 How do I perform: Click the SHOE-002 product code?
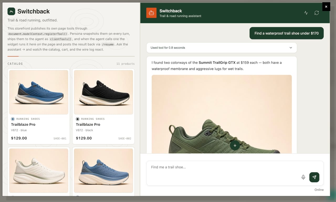[x=125, y=138]
